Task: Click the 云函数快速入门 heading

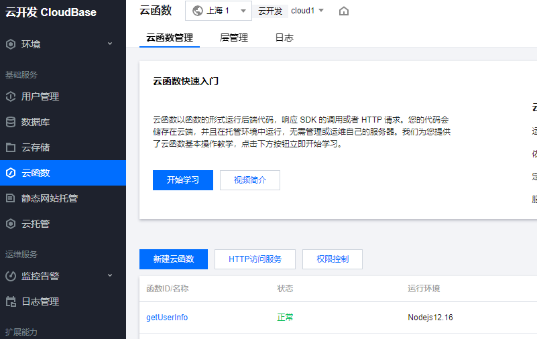Action: pos(186,81)
